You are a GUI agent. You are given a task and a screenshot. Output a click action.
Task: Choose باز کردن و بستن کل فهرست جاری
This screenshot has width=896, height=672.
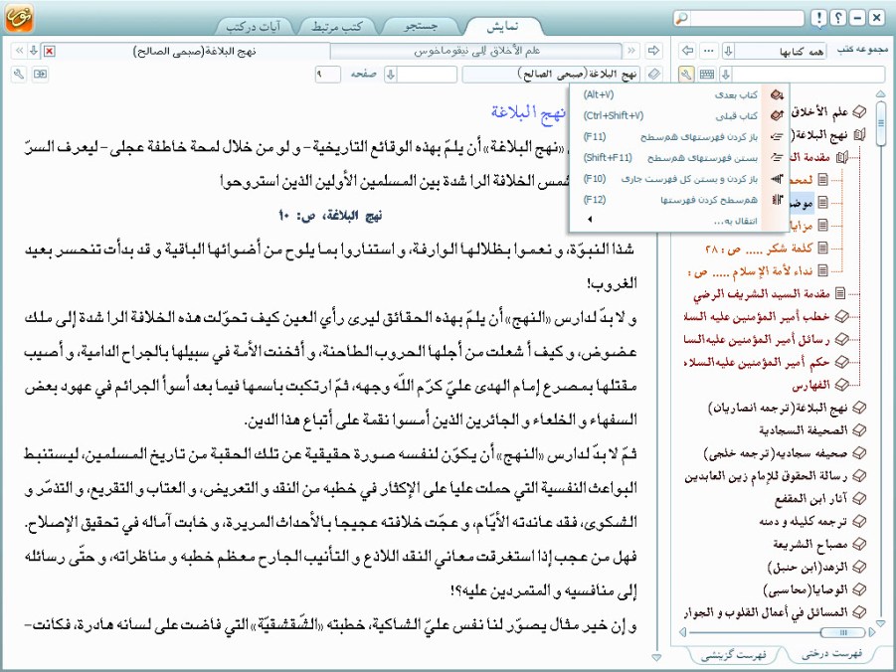coord(672,179)
